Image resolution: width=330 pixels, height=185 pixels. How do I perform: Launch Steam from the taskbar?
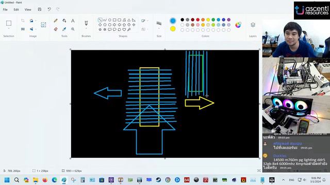(158, 180)
